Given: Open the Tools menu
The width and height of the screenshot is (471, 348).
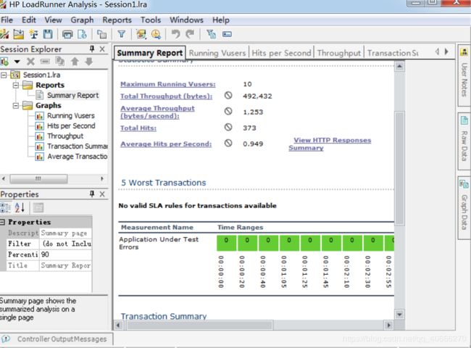Looking at the screenshot, I should click(151, 20).
